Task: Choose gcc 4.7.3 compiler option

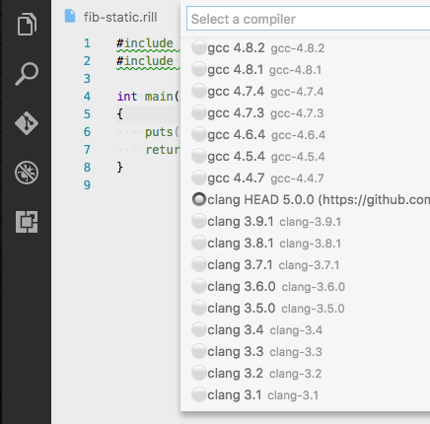Action: (x=305, y=113)
